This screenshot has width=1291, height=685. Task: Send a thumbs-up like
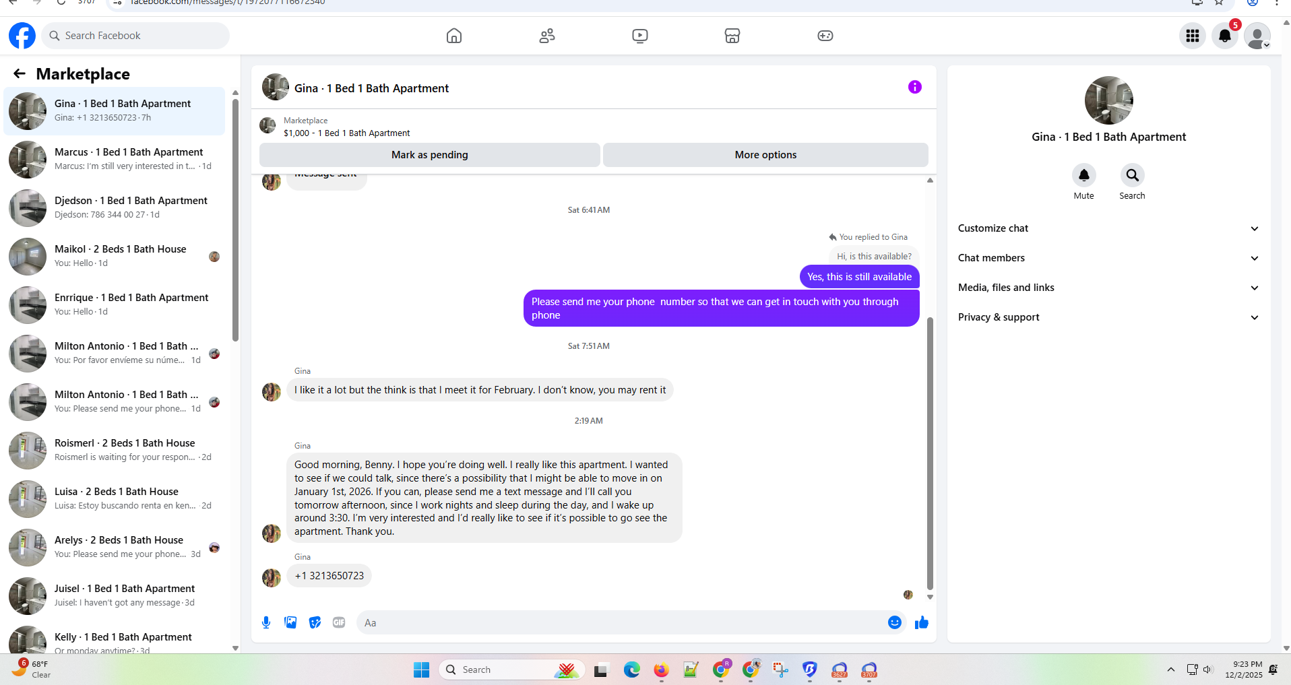click(921, 622)
